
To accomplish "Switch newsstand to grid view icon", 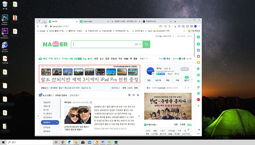I will pyautogui.click(x=134, y=95).
